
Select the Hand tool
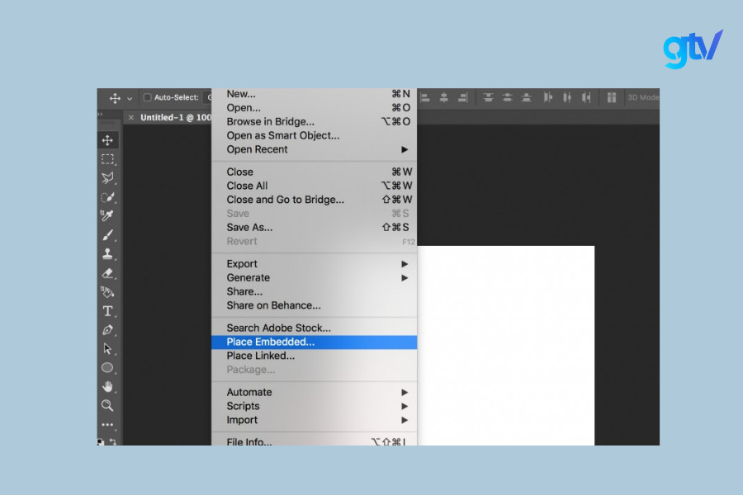pyautogui.click(x=107, y=386)
